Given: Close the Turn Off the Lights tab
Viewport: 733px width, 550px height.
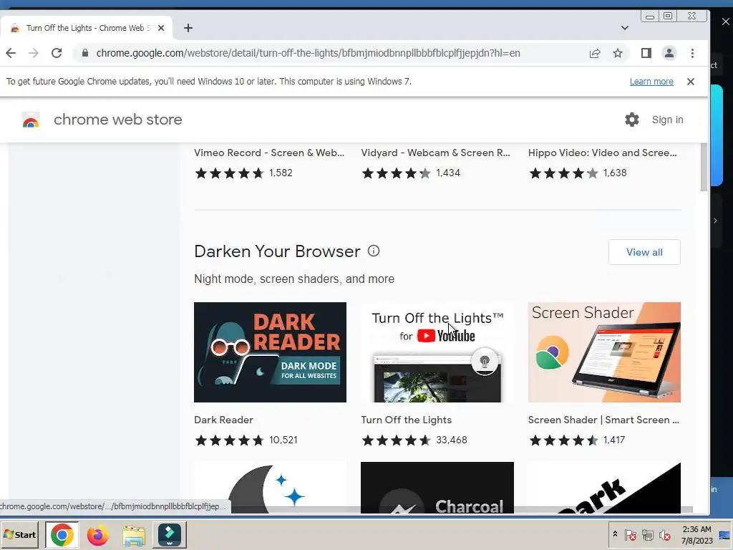Looking at the screenshot, I should (x=161, y=28).
